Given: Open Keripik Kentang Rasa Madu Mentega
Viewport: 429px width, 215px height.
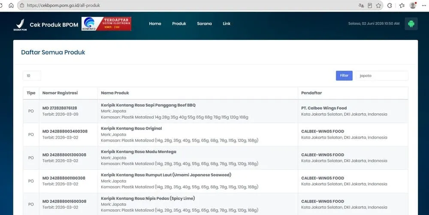Looking at the screenshot, I should [139, 151].
